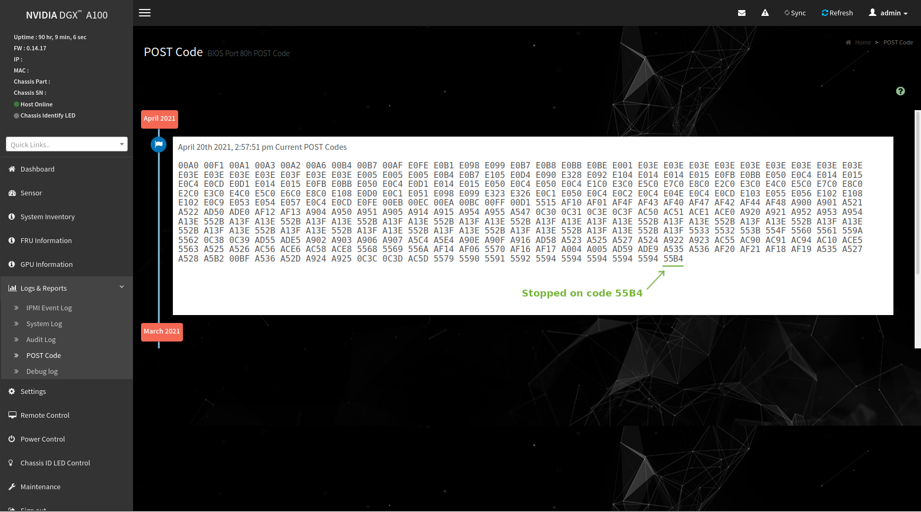Collapse the Logs & Reports section
Screen dimensions: 921x512
tap(121, 286)
